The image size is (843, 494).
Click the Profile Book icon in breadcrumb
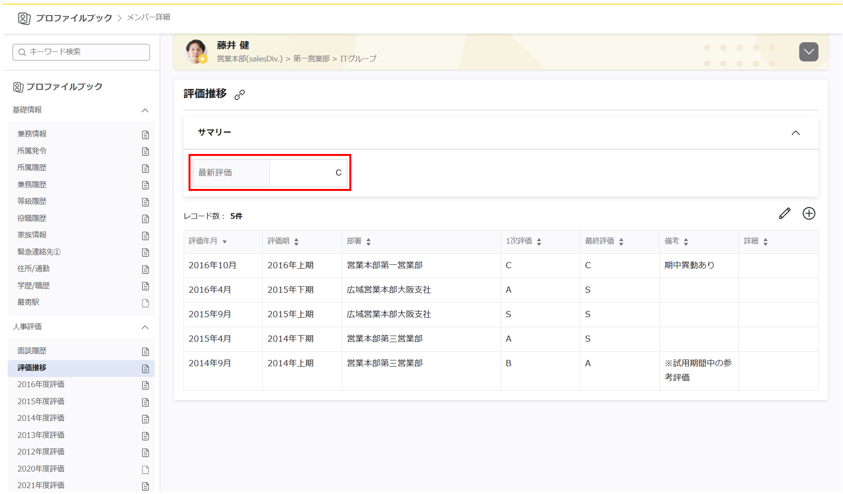tap(24, 18)
